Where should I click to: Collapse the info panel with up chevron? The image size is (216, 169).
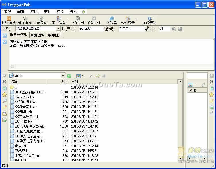pos(5,36)
